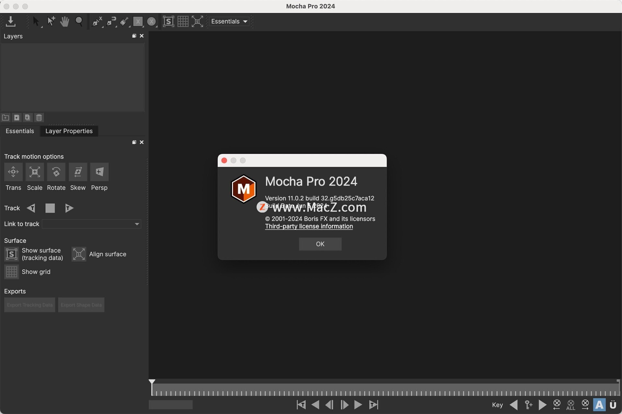Viewport: 622px width, 414px height.
Task: Toggle Show Grid in top toolbar
Action: 183,21
